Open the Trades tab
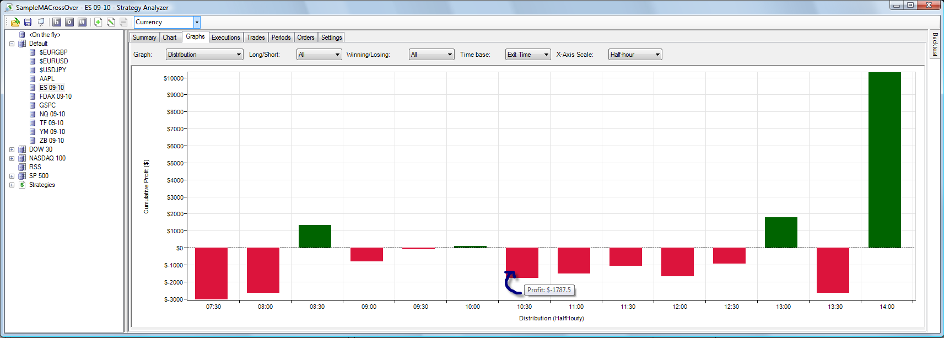The image size is (944, 338). point(256,37)
